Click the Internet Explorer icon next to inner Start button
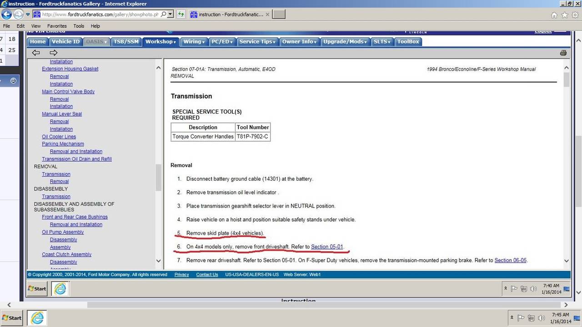 [60, 288]
